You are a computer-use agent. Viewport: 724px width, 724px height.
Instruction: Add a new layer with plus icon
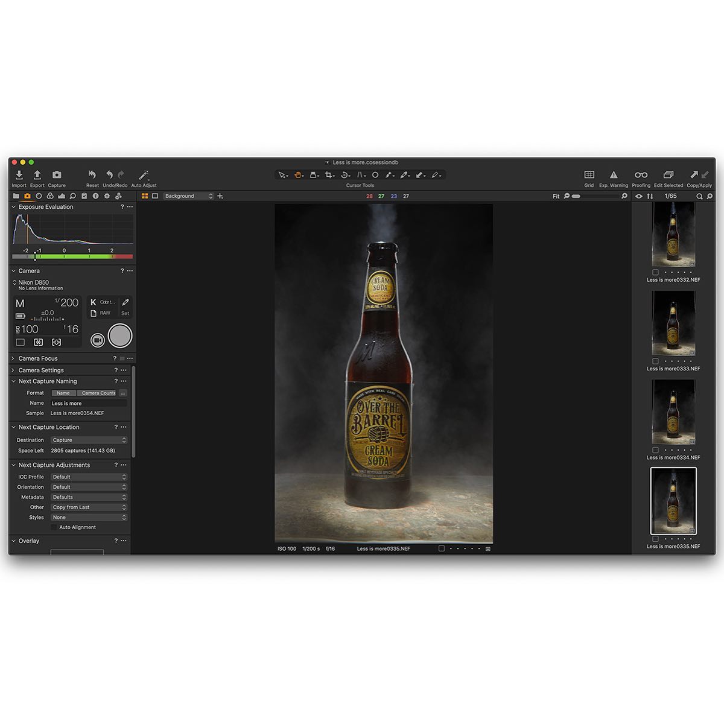pos(220,196)
